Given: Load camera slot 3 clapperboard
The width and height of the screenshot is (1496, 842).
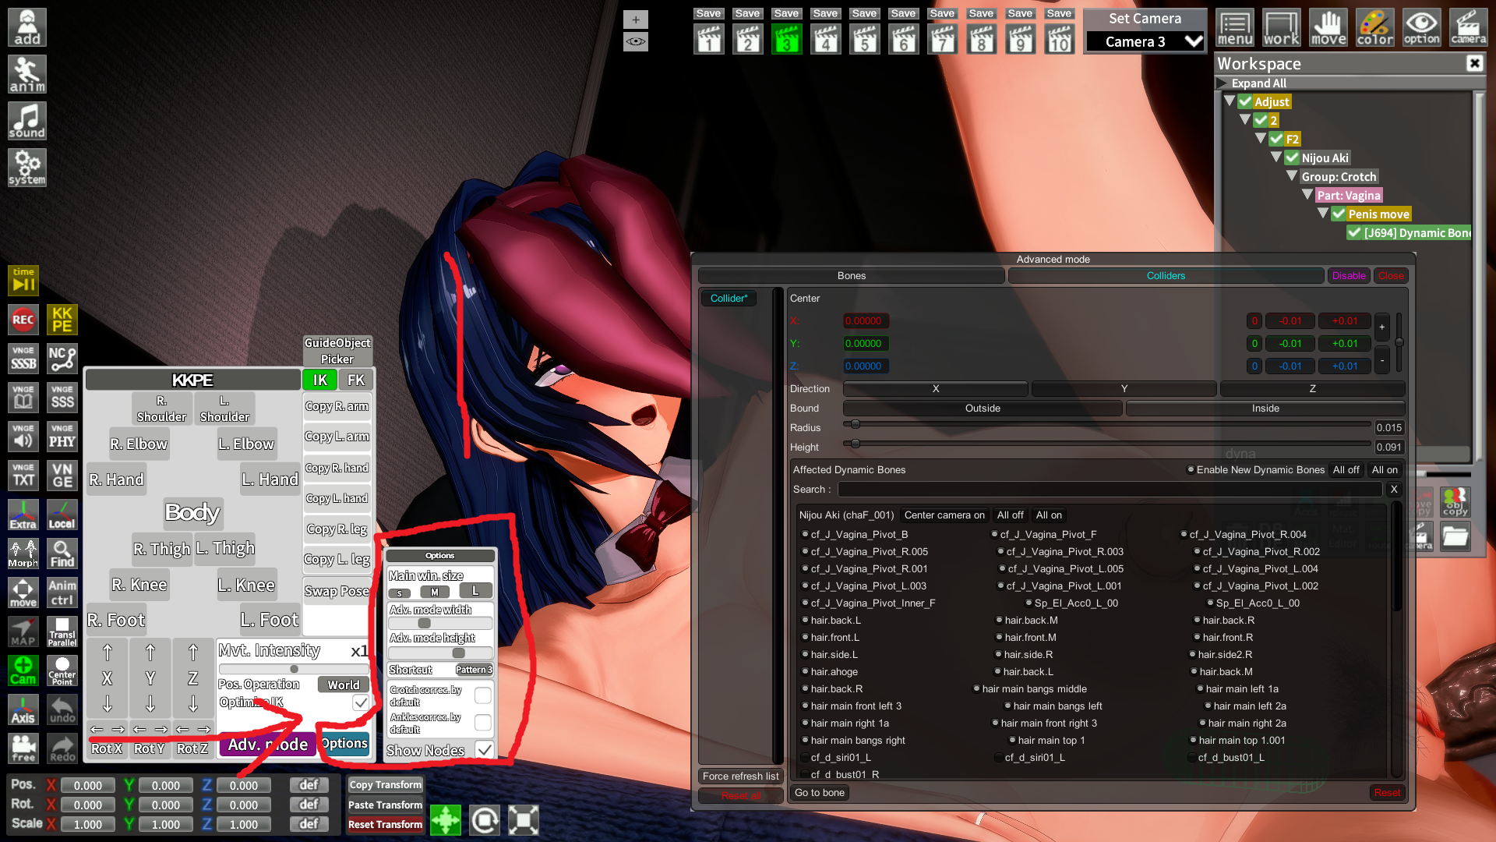Looking at the screenshot, I should pos(786,39).
